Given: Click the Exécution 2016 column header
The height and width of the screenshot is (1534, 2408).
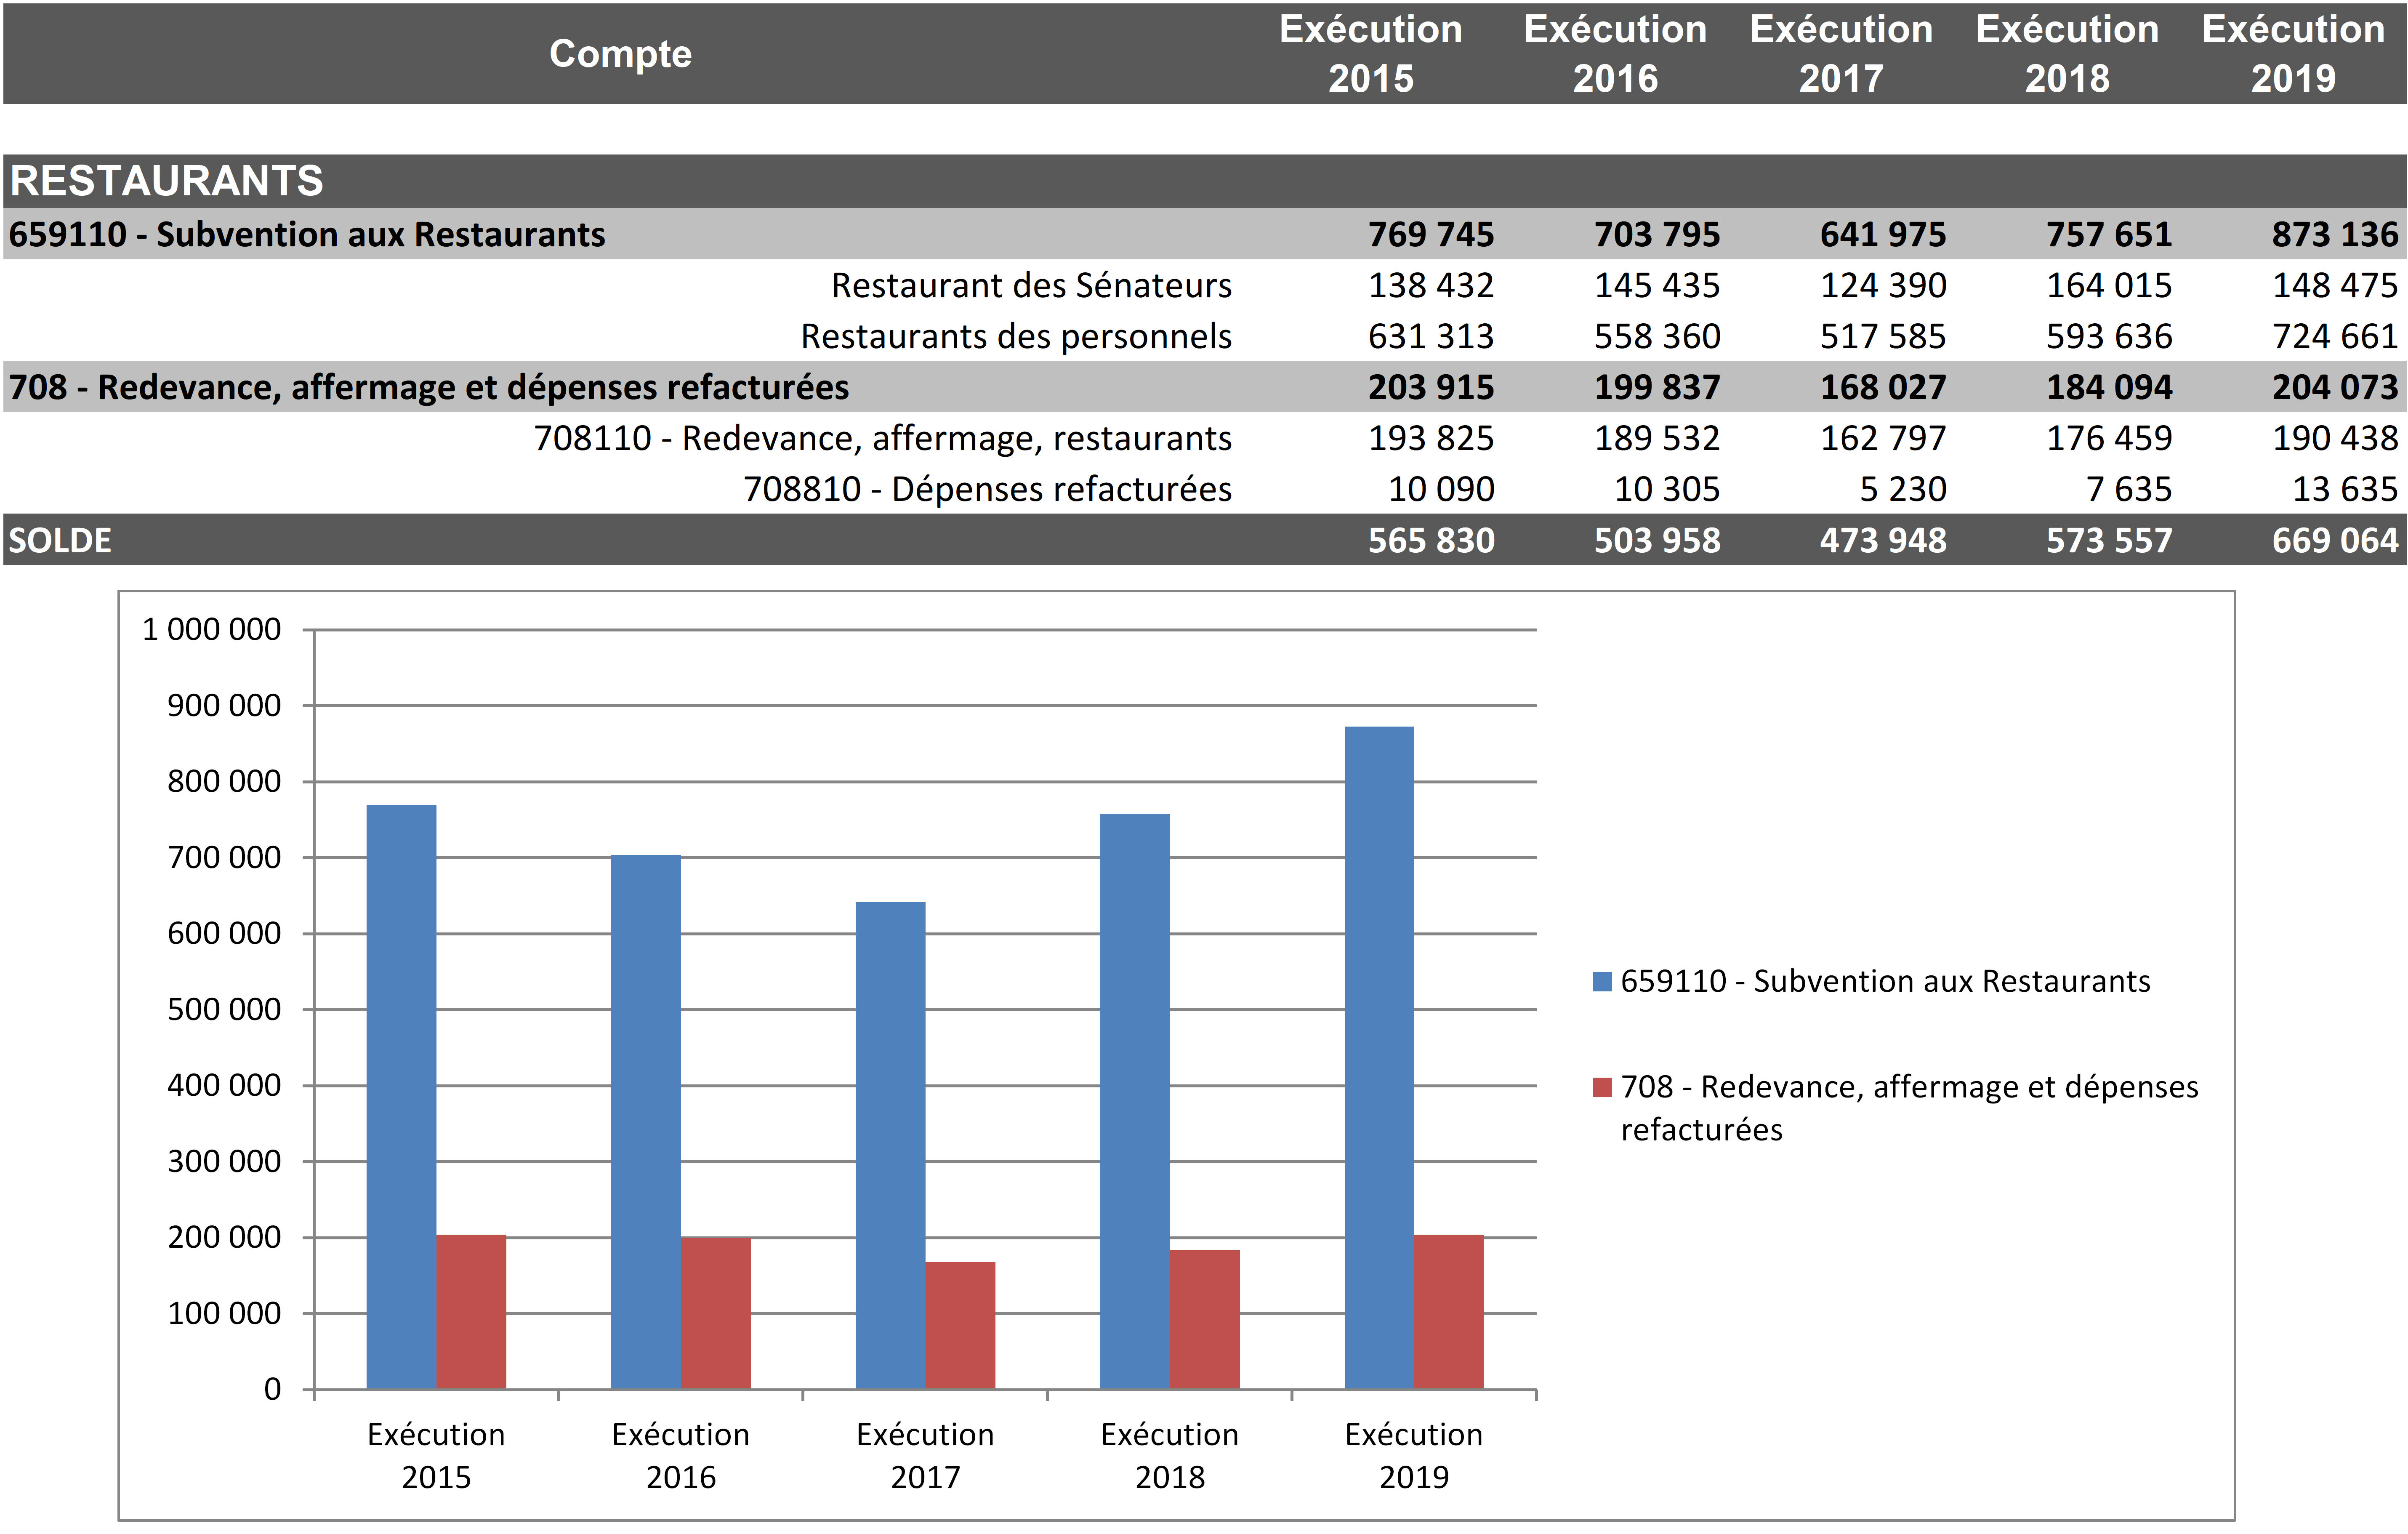Looking at the screenshot, I should (1614, 53).
